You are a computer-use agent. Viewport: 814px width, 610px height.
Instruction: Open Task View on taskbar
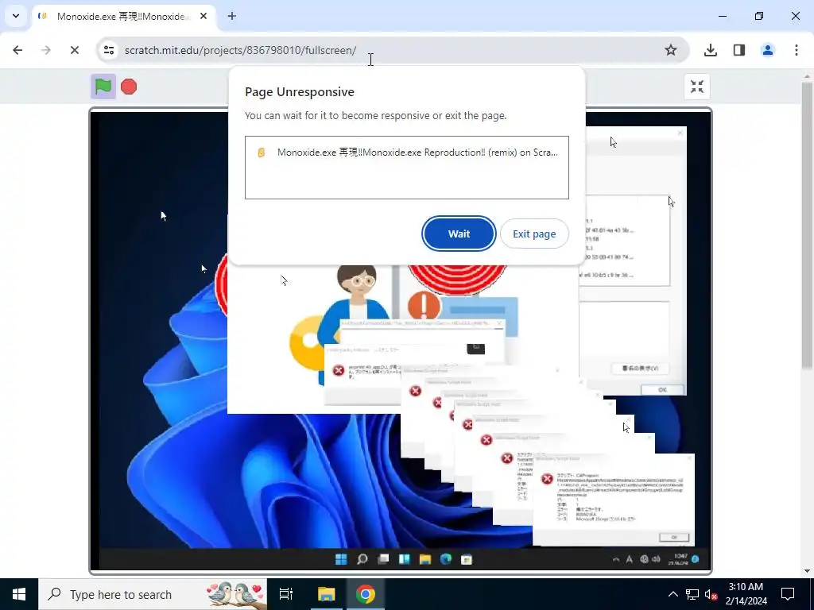pyautogui.click(x=286, y=594)
